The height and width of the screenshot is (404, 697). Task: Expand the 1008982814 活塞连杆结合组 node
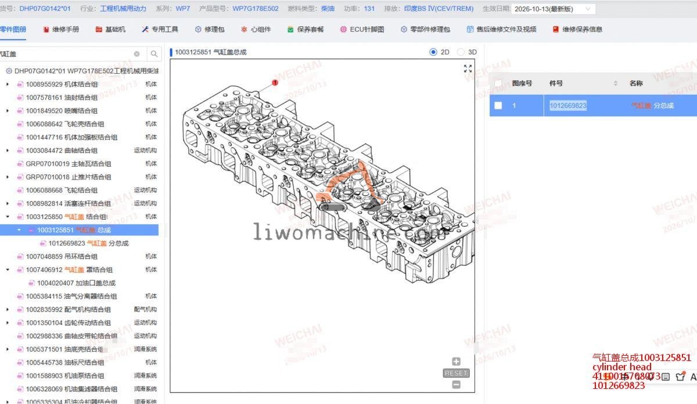click(x=8, y=203)
